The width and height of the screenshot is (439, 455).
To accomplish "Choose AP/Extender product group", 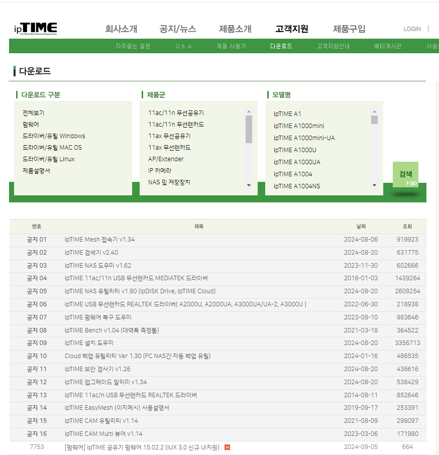I will coord(166,159).
